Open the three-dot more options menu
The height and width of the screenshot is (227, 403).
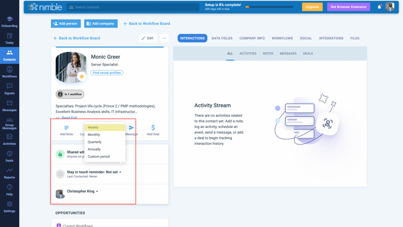[165, 38]
